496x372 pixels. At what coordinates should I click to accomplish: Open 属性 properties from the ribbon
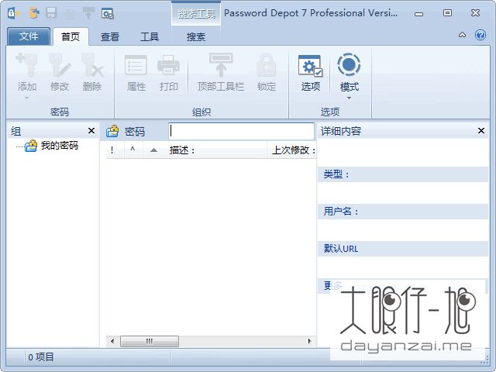pyautogui.click(x=136, y=73)
